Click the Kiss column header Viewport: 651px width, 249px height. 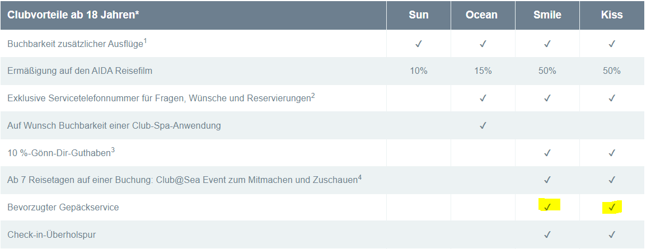pos(612,15)
